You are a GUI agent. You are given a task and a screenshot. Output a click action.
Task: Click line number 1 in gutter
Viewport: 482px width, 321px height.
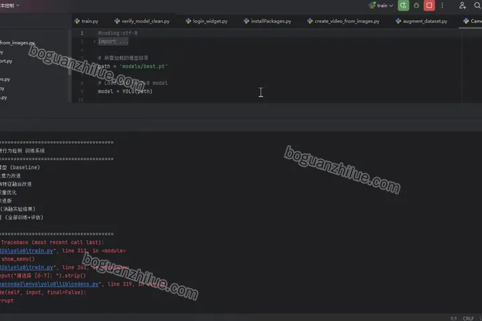tap(82, 33)
